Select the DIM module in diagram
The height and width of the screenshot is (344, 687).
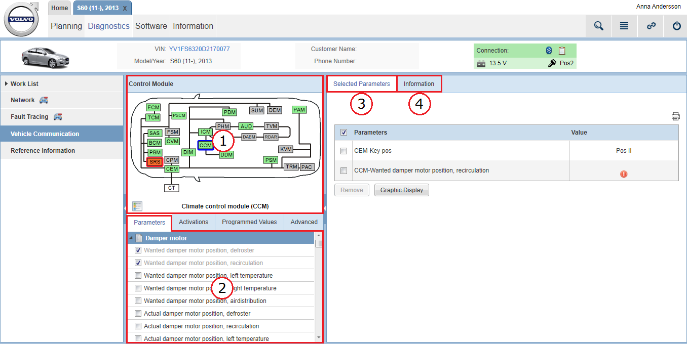click(188, 152)
